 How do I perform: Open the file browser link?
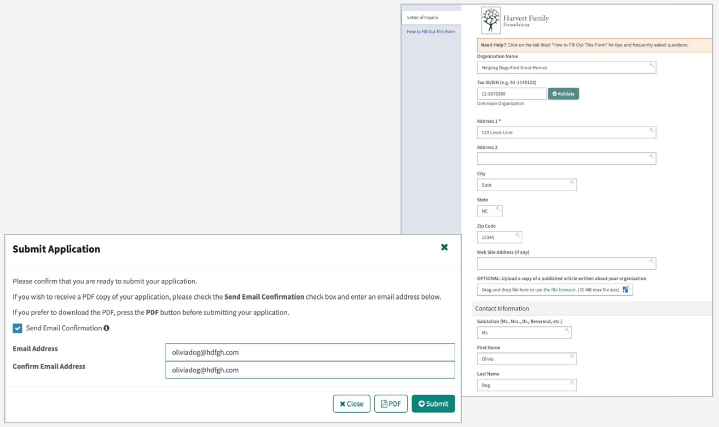click(563, 290)
